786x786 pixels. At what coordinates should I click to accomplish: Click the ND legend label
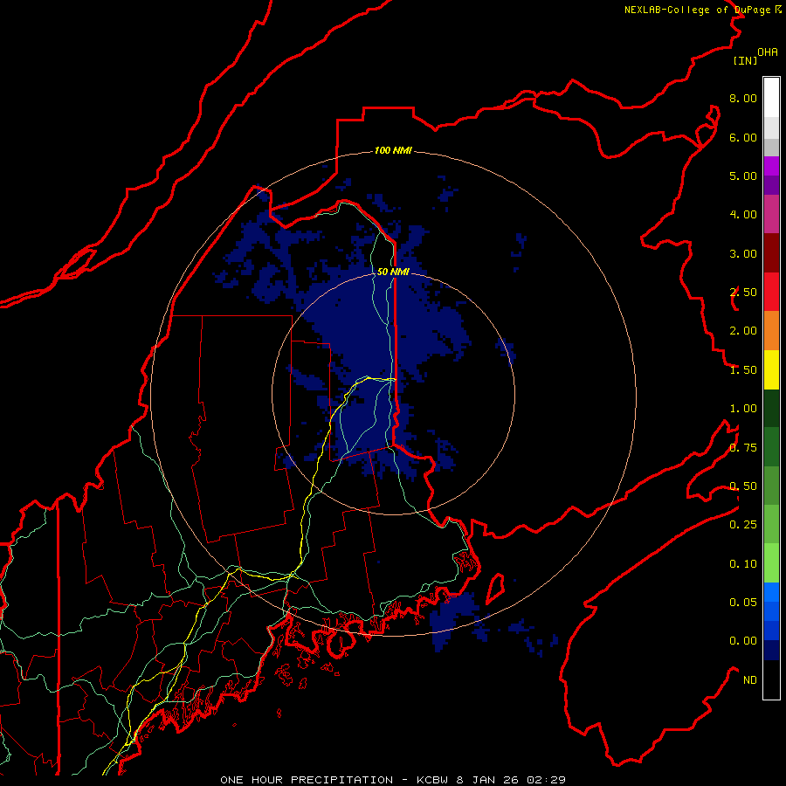(x=750, y=680)
